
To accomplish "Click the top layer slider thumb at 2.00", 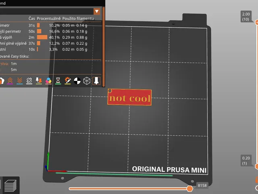I will tap(256, 22).
